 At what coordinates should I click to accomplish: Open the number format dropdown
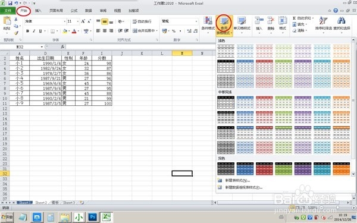click(x=196, y=21)
